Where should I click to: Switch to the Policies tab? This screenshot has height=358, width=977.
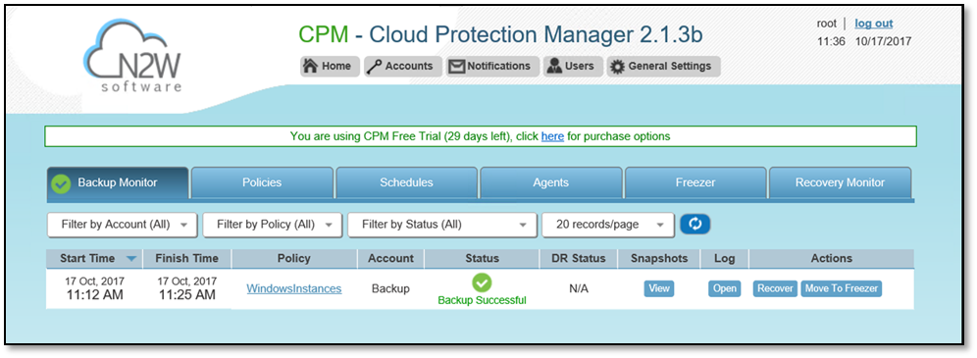tap(262, 183)
